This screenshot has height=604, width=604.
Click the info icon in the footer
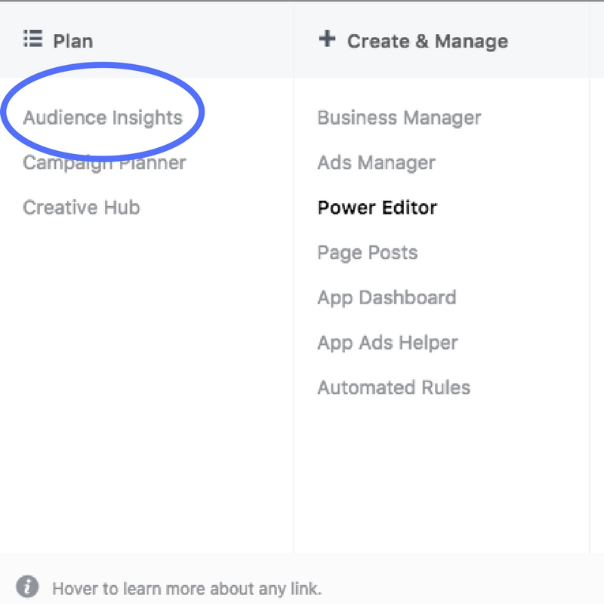pos(28,587)
